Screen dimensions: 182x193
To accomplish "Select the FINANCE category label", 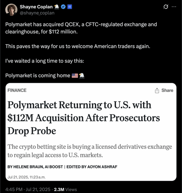I will click(x=17, y=90).
